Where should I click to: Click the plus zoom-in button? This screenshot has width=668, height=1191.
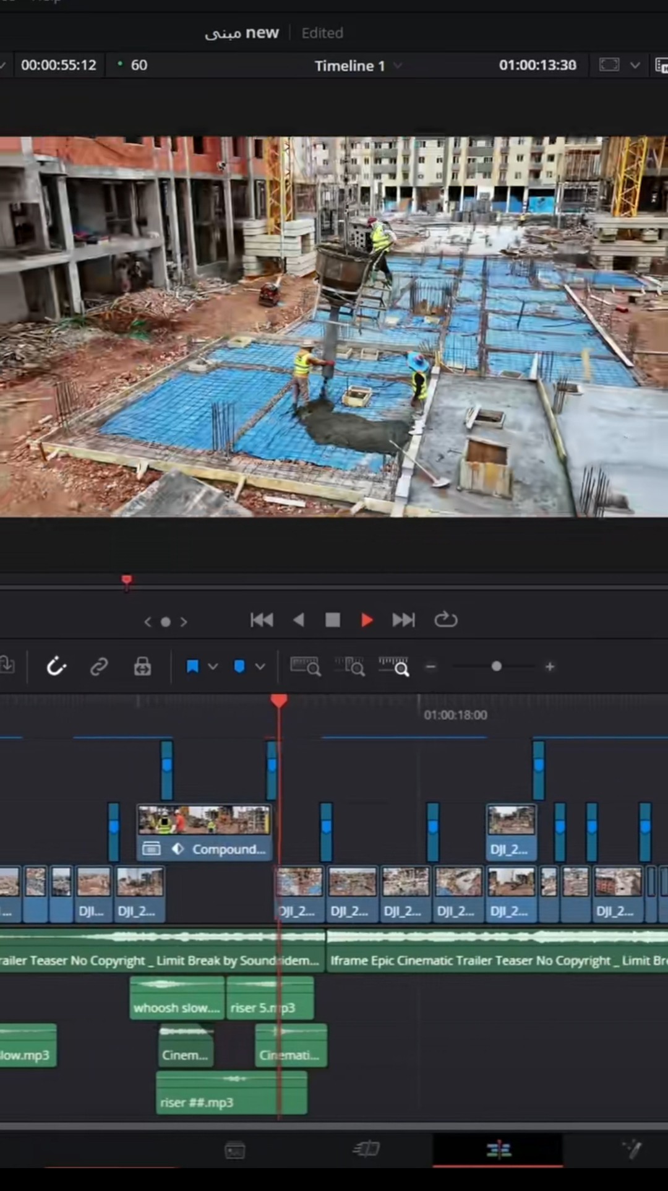(550, 667)
